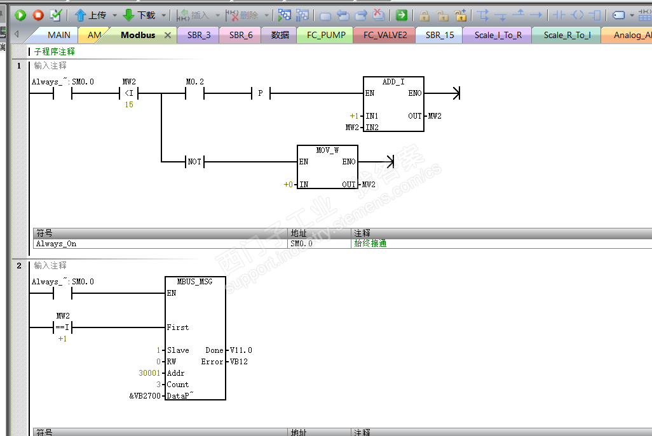Click the symbol info table icon
The height and width of the screenshot is (436, 652).
pyautogui.click(x=645, y=15)
